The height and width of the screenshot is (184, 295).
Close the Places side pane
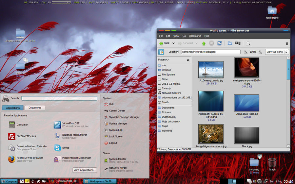[x=188, y=60]
